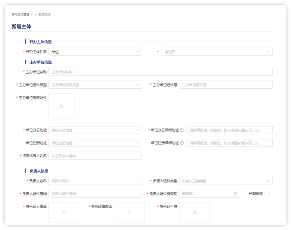Click the 身份证手持 upload plus box
The image size is (291, 230).
(194, 213)
